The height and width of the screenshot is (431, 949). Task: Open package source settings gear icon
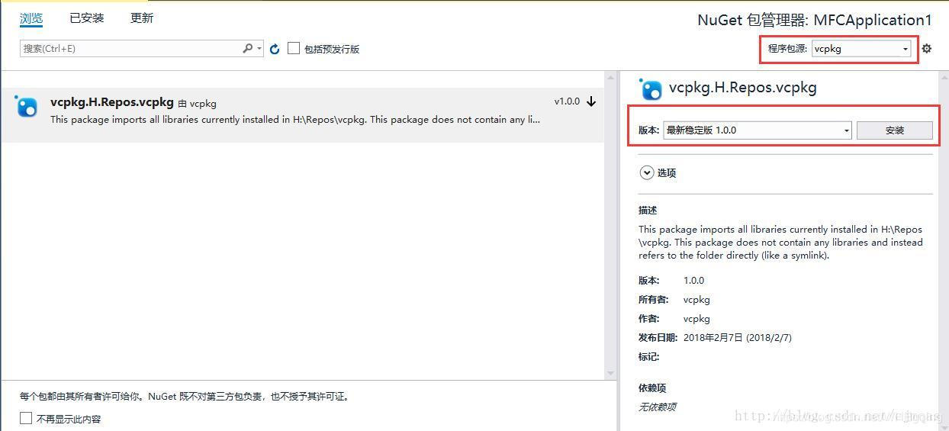coord(927,49)
